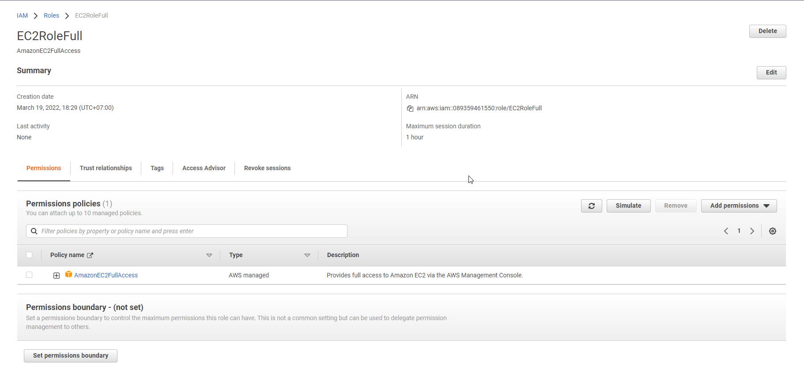
Task: Click the 'Provides full access to Amazon EC2' description
Action: pos(425,275)
